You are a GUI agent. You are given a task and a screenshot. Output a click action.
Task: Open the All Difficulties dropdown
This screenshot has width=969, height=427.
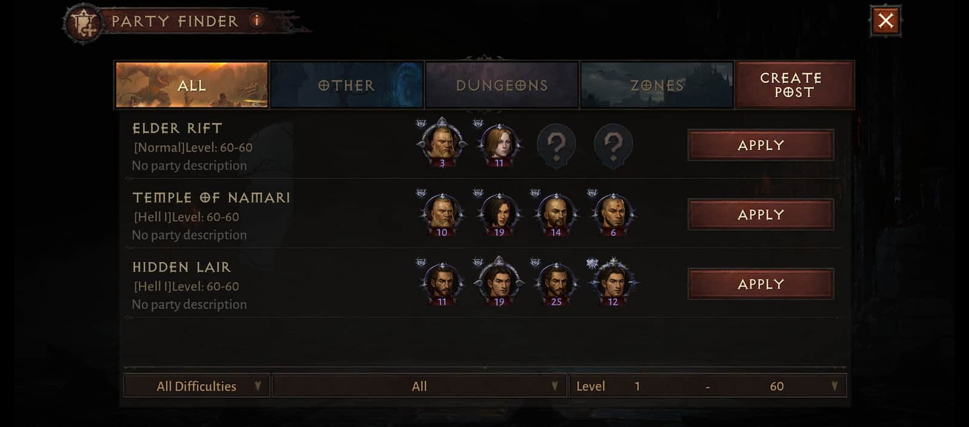click(x=197, y=386)
